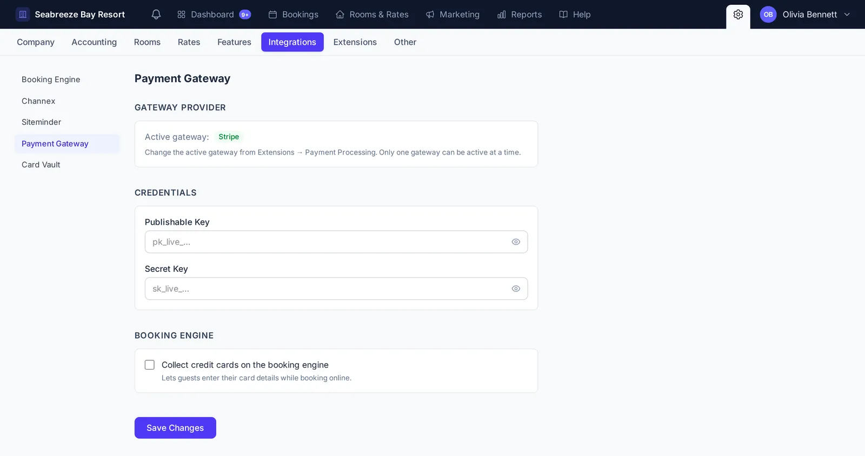The width and height of the screenshot is (865, 456).
Task: Open the Other settings tab
Action: 405,42
